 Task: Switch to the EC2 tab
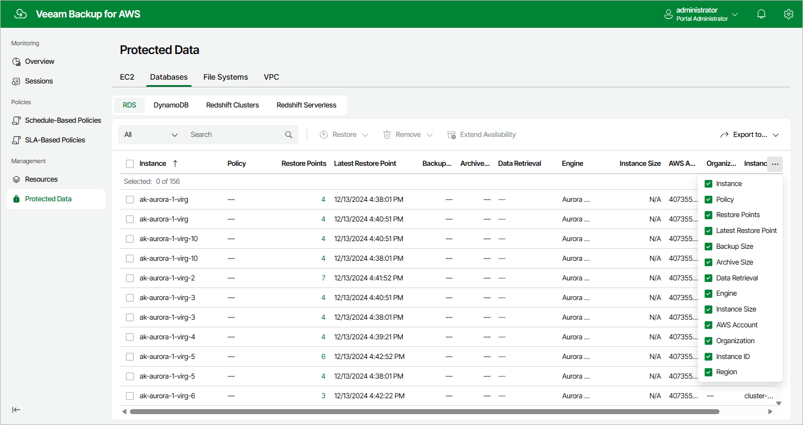(x=127, y=77)
